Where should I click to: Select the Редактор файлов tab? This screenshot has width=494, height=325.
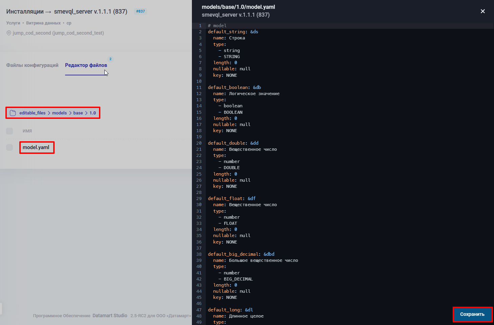click(86, 65)
